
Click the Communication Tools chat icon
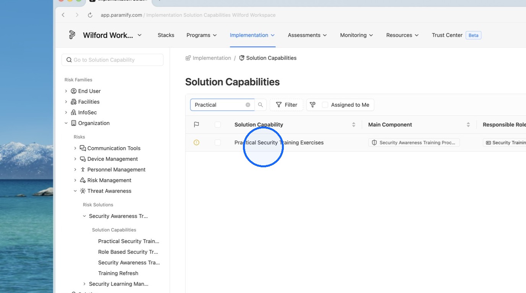coord(83,148)
